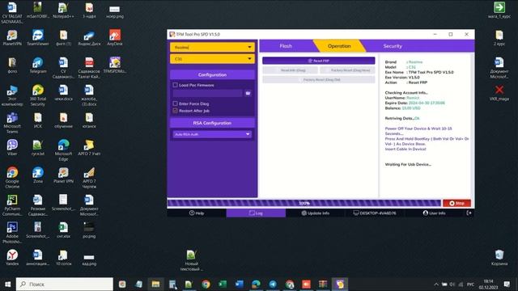Click the firmware path input field
This screenshot has height=291, width=518.
click(x=207, y=94)
